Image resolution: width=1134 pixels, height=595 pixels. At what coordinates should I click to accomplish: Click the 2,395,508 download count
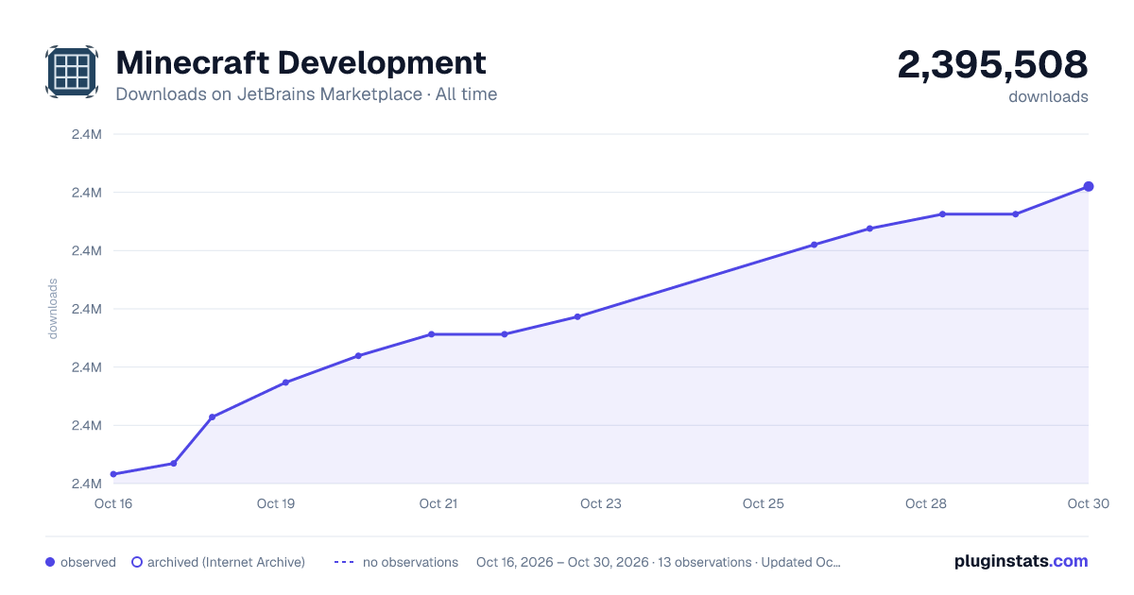click(992, 64)
